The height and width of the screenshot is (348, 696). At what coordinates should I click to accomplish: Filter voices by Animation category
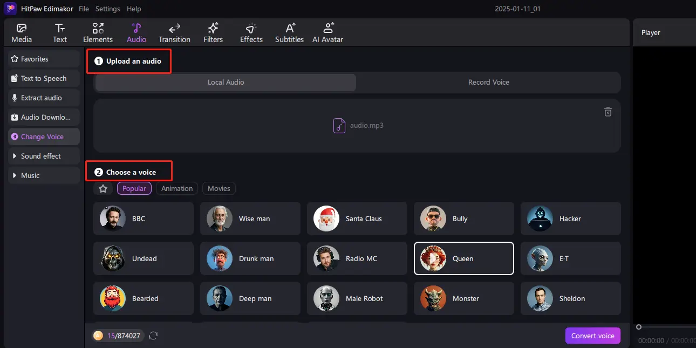pyautogui.click(x=177, y=188)
